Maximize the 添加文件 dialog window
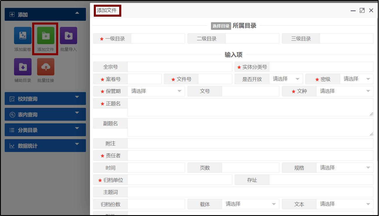 (362, 11)
